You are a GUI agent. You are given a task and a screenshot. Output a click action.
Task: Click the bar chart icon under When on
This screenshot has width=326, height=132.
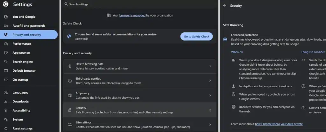[233, 60]
